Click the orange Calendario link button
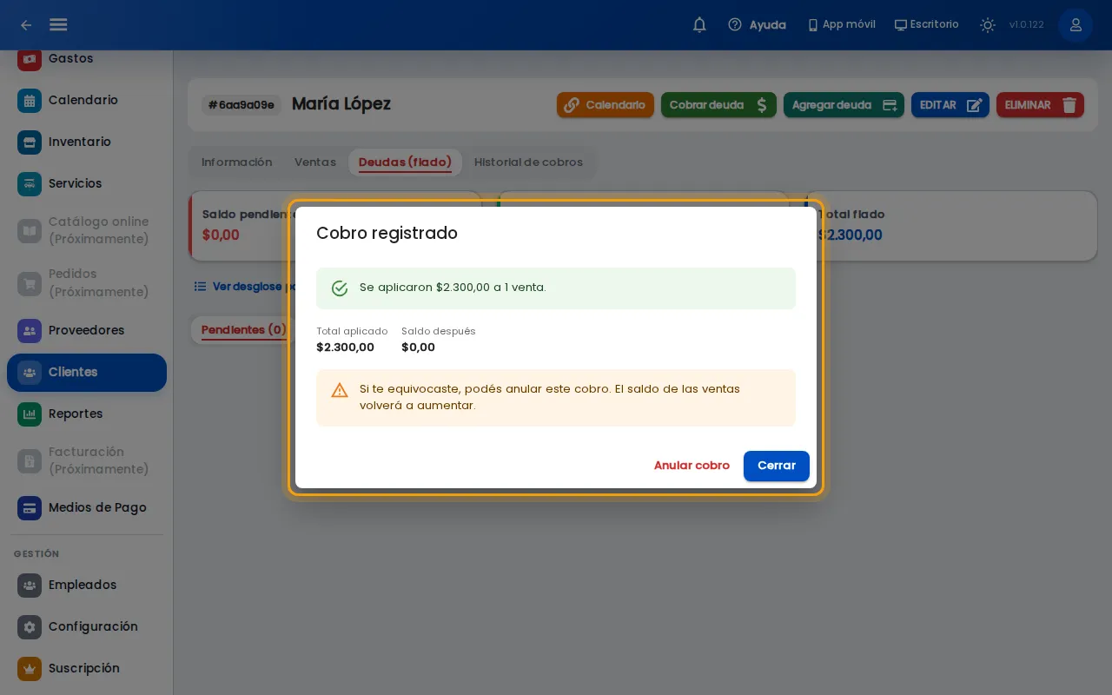Viewport: 1112px width, 695px height. point(605,105)
